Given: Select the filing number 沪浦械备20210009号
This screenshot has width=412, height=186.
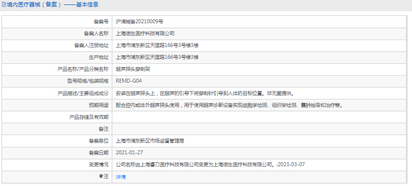Looking at the screenshot, I should coord(140,22).
